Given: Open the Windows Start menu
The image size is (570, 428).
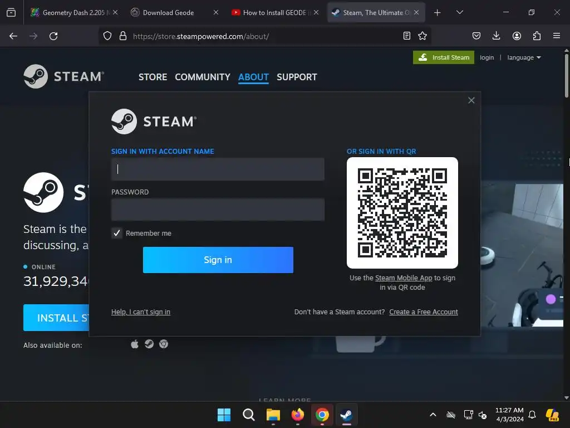Looking at the screenshot, I should (224, 415).
